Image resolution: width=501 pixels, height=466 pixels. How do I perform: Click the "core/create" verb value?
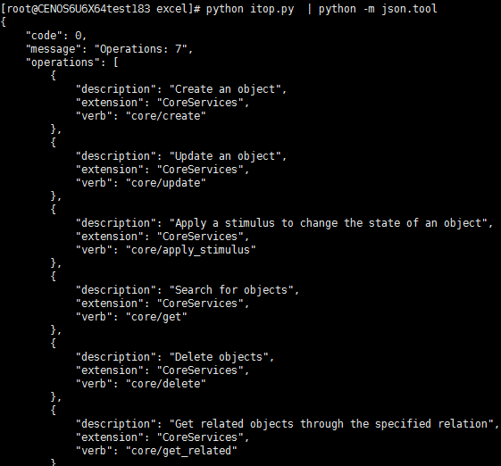[x=166, y=116]
